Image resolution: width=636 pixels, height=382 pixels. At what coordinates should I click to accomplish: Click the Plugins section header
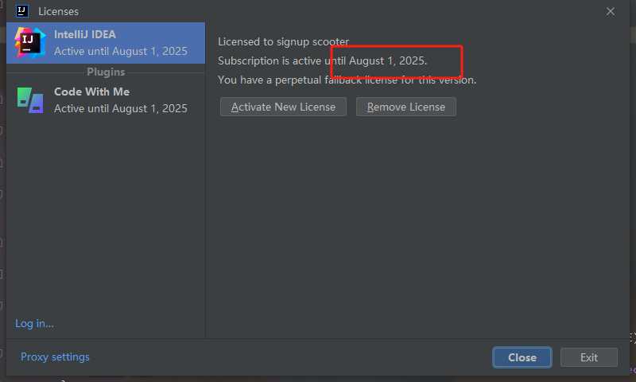[106, 72]
